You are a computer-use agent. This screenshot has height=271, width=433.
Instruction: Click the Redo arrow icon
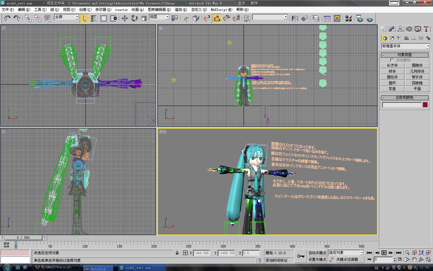click(x=17, y=18)
